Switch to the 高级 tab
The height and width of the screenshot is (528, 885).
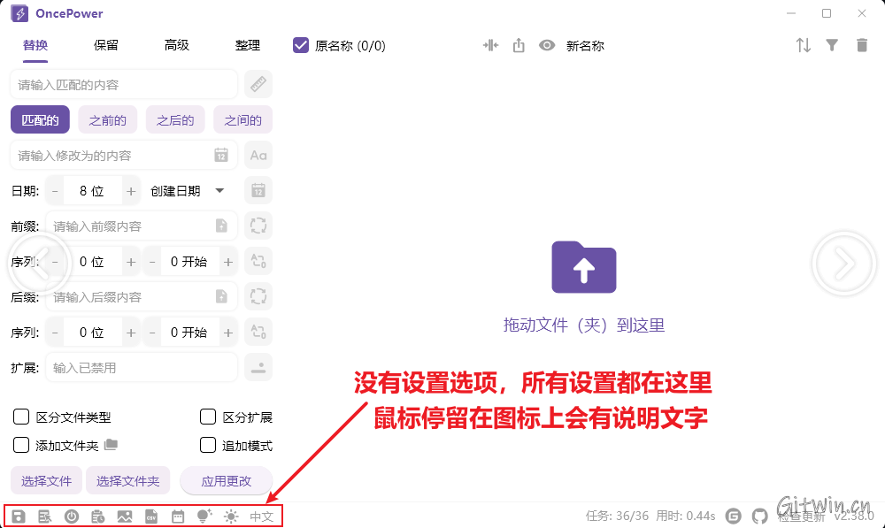coord(177,45)
